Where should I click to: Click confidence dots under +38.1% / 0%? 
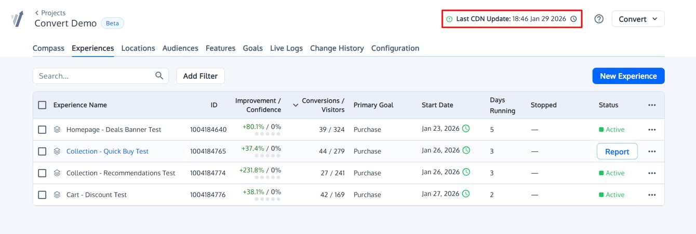coord(268,199)
